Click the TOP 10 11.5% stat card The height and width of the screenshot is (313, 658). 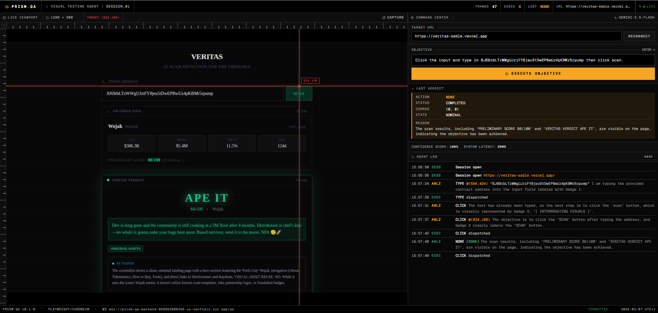[232, 143]
